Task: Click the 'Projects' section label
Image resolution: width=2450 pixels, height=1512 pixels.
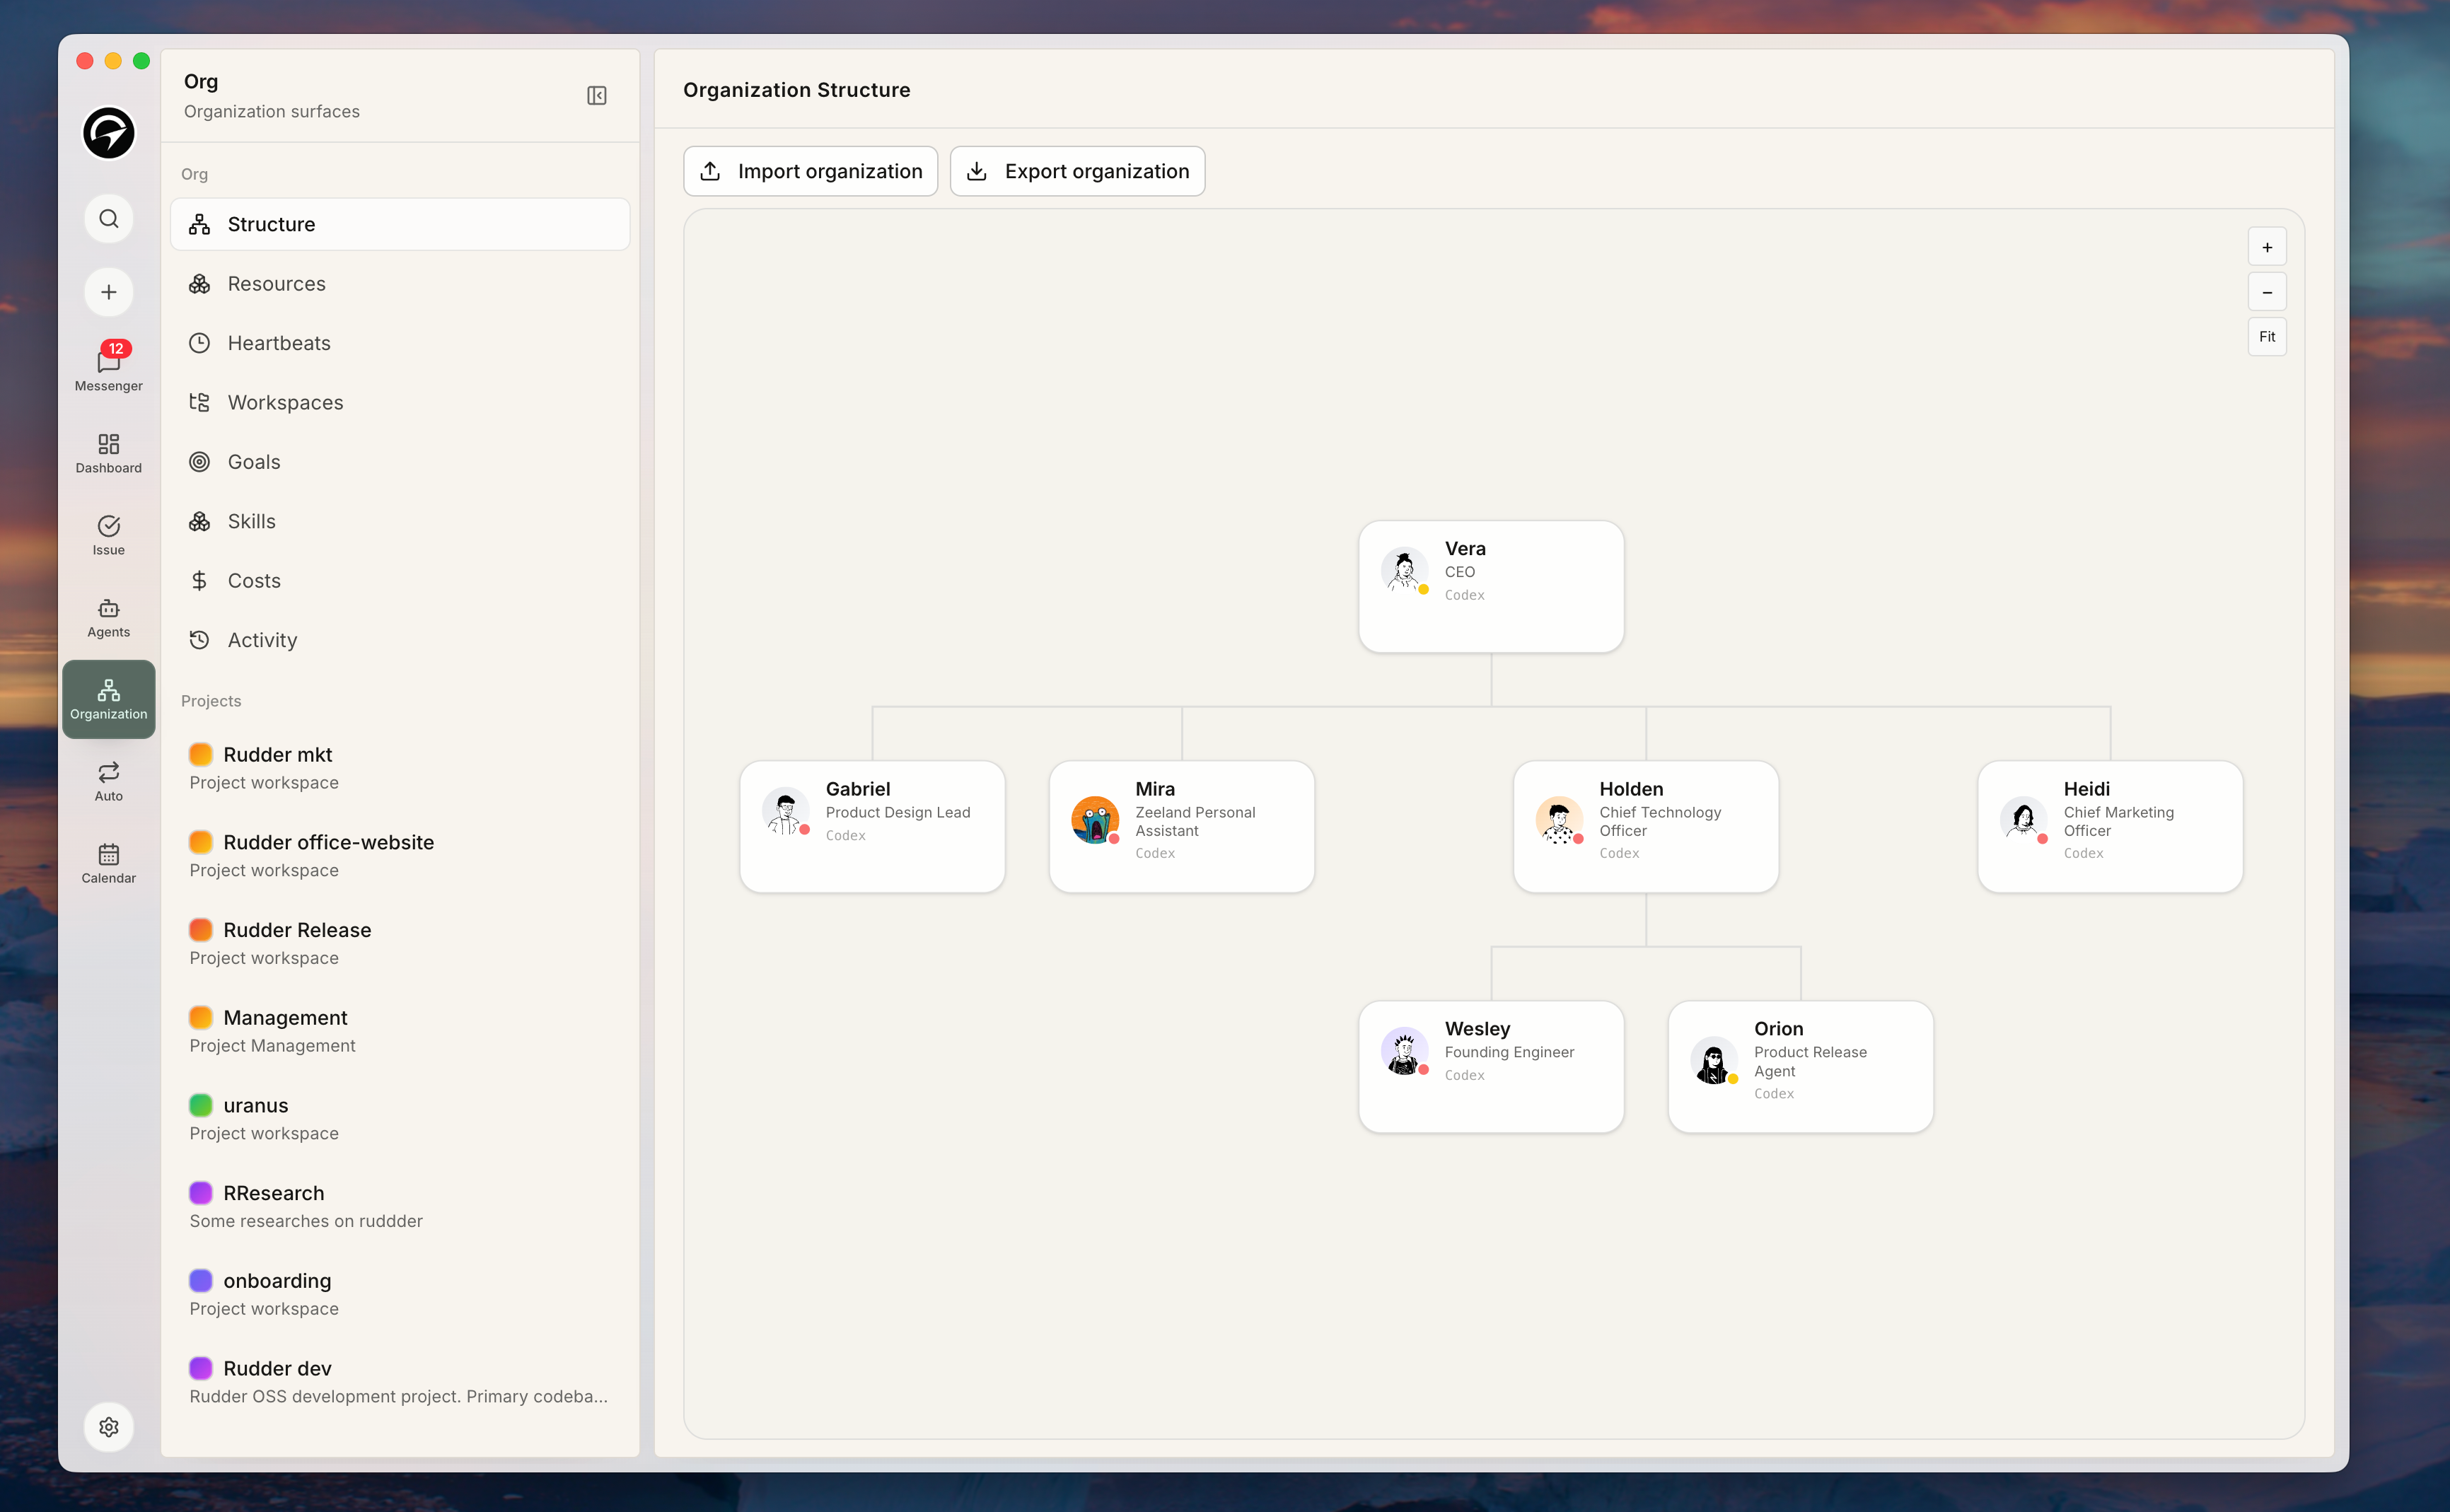Action: coord(211,701)
